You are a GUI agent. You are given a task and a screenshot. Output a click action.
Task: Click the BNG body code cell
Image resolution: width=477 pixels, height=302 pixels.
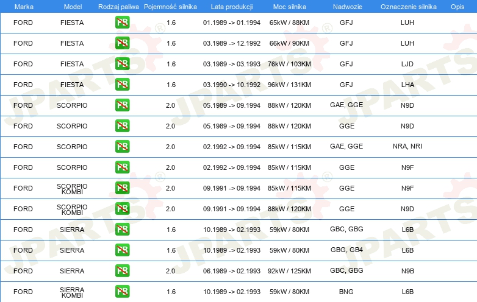click(346, 292)
